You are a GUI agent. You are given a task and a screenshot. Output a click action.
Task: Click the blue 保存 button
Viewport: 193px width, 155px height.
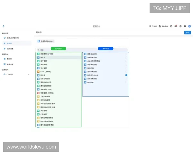click(187, 33)
